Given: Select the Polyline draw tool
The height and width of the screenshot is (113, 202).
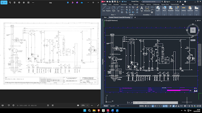Looking at the screenshot, I should point(108,9).
